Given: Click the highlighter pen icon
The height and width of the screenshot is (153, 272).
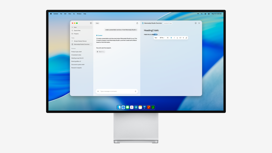Looking at the screenshot, I should point(186,38).
